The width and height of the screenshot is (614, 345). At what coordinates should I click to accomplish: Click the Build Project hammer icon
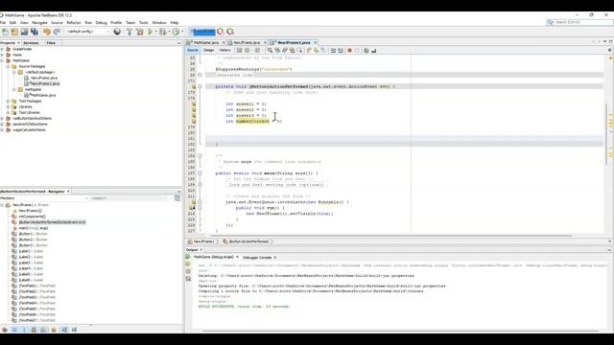130,32
